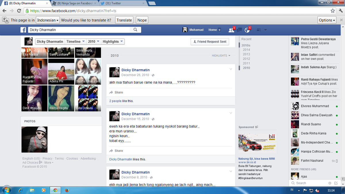Open Chrome menu hamburger icon
Screen dimensions: 345x194
click(x=340, y=11)
